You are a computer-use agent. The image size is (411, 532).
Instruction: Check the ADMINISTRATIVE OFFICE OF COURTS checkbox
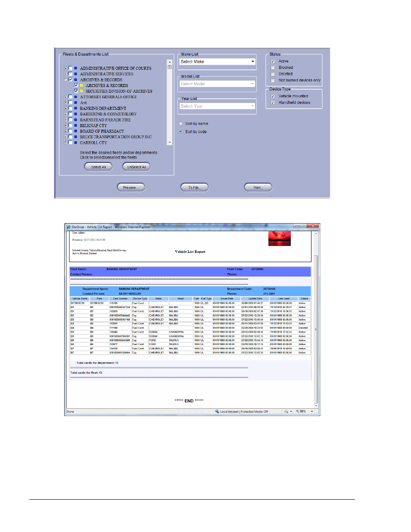click(70, 68)
